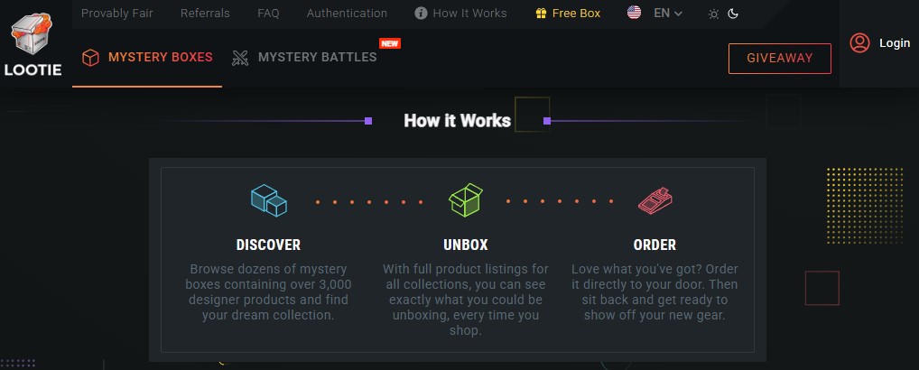Click the pink Order register icon
Viewport: 919px width, 370px height.
(654, 201)
